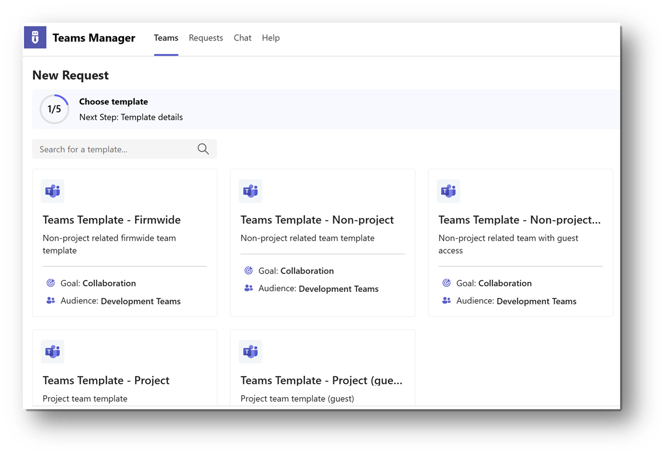Click the Goal icon on the Non-project guest card
Screen dimensions: 671x460
coord(446,283)
